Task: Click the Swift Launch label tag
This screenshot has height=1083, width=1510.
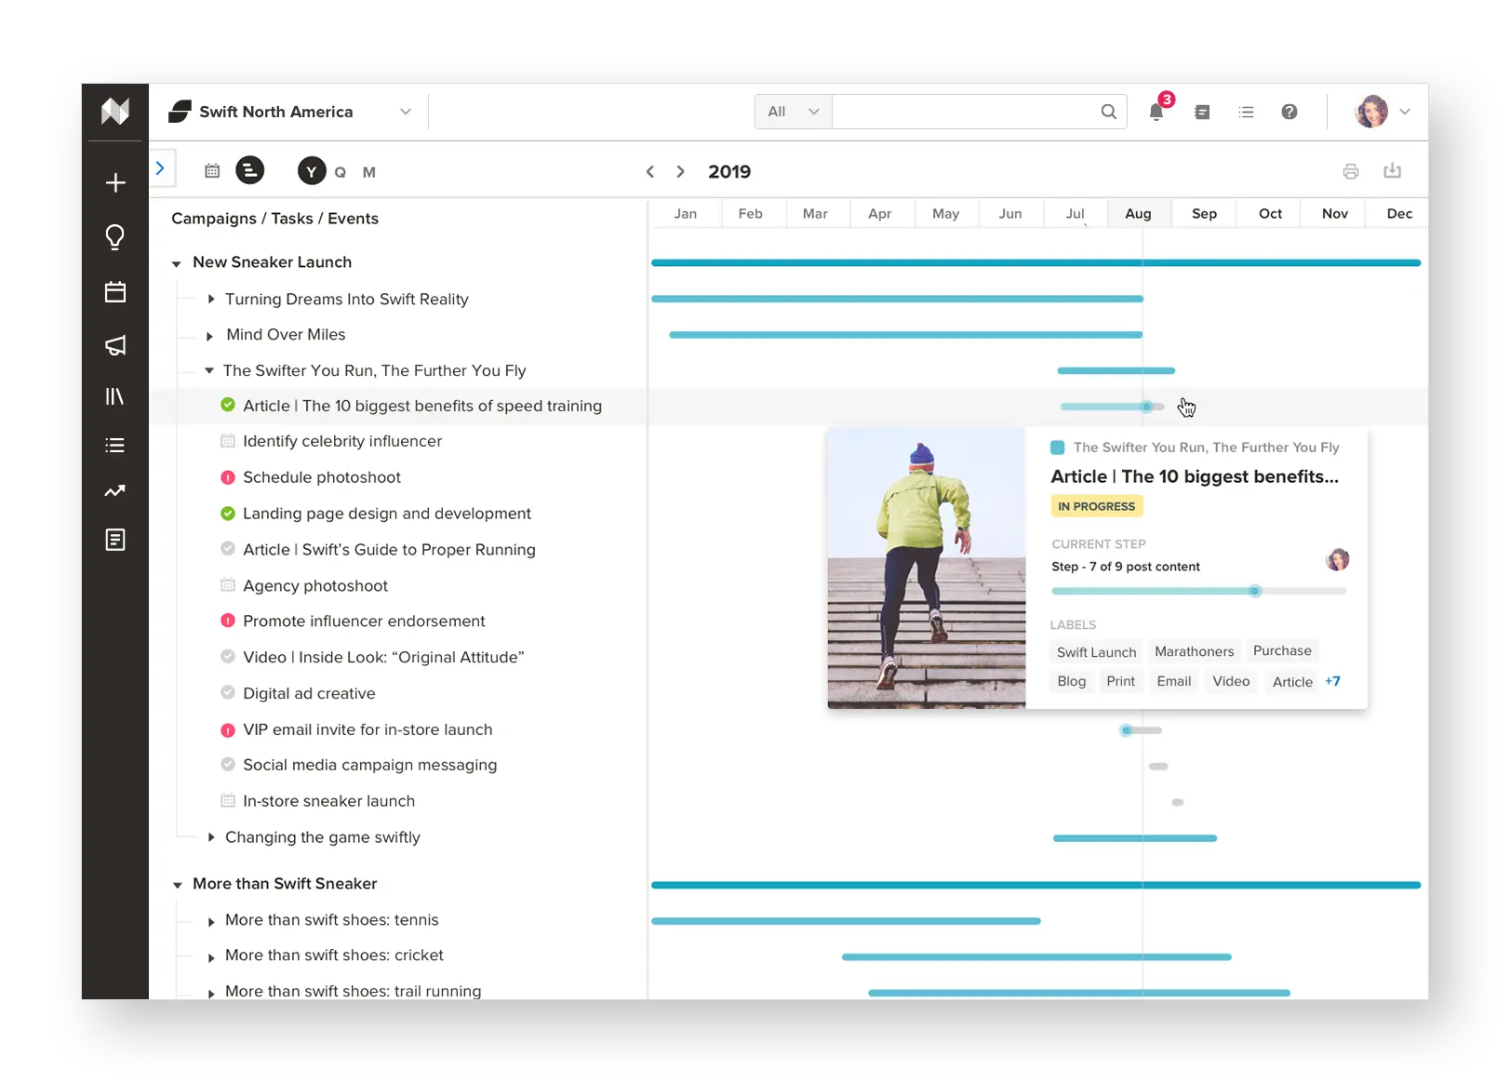Action: (x=1096, y=652)
